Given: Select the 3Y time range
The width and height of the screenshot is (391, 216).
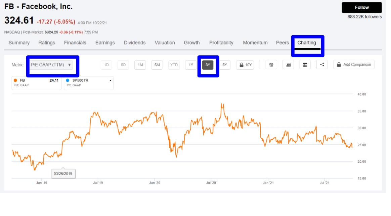Looking at the screenshot, I should (x=208, y=65).
